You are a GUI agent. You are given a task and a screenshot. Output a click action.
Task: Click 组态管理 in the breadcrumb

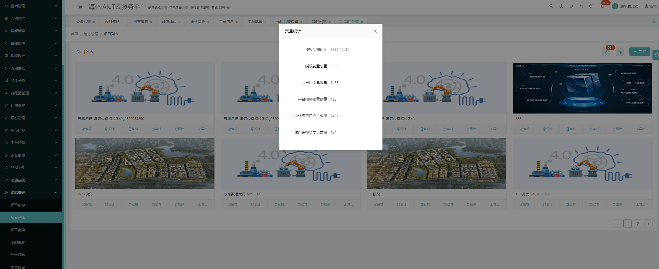tap(91, 34)
